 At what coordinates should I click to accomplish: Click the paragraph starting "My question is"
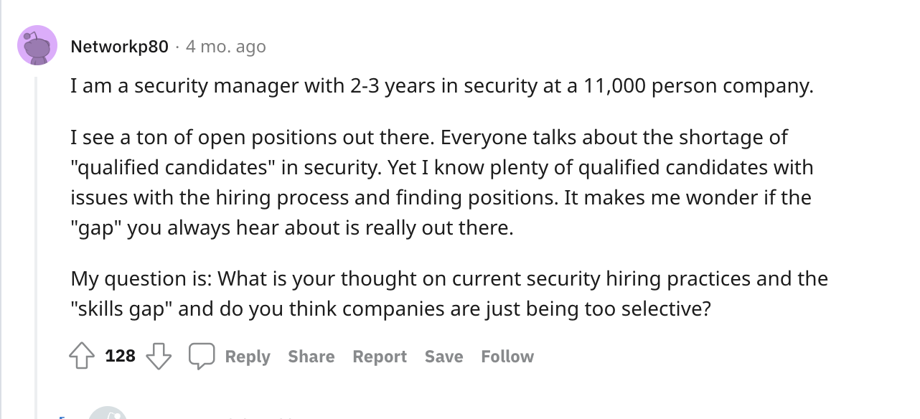pos(449,294)
